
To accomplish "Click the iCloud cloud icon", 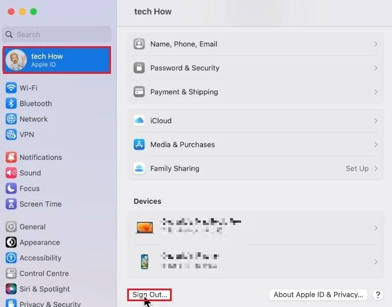I will [139, 121].
